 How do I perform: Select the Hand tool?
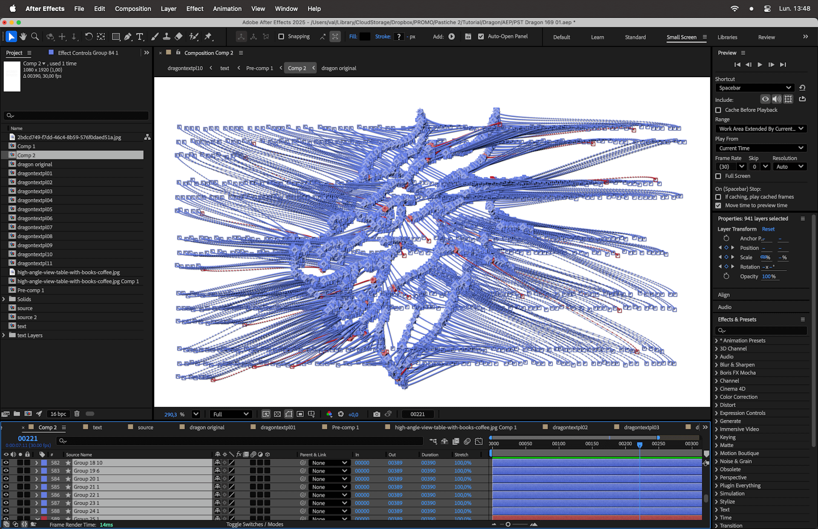click(23, 37)
